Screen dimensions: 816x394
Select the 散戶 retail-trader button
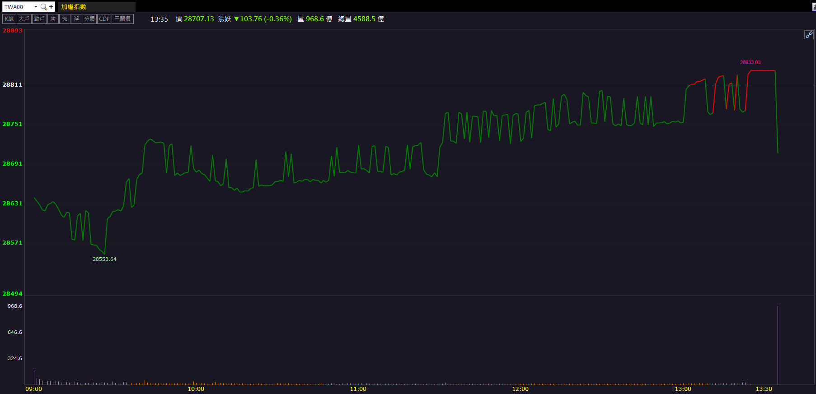(39, 19)
